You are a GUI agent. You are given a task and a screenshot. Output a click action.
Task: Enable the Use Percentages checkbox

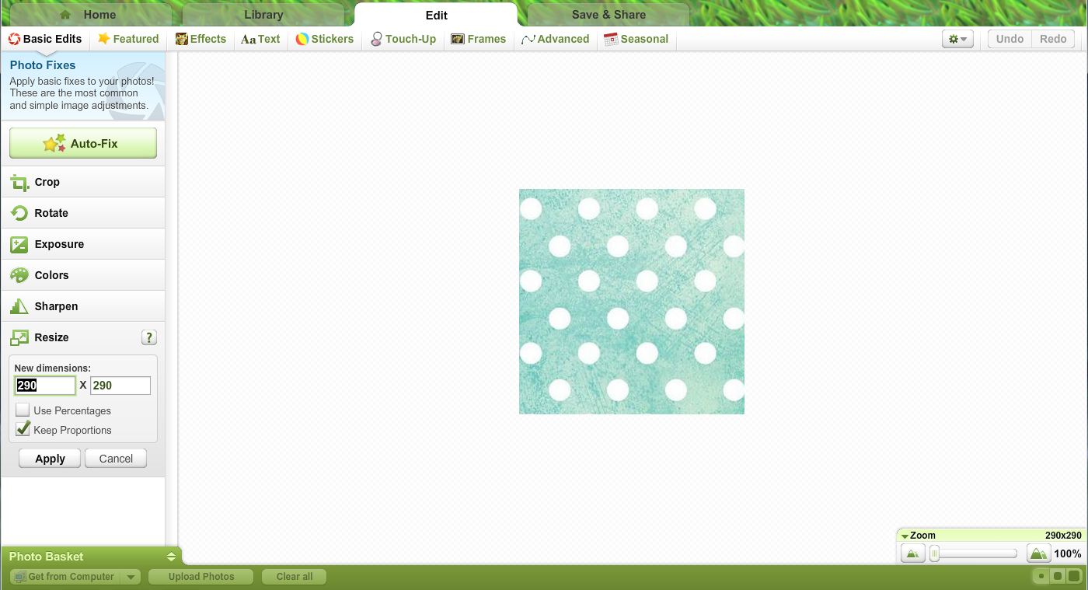pos(23,410)
